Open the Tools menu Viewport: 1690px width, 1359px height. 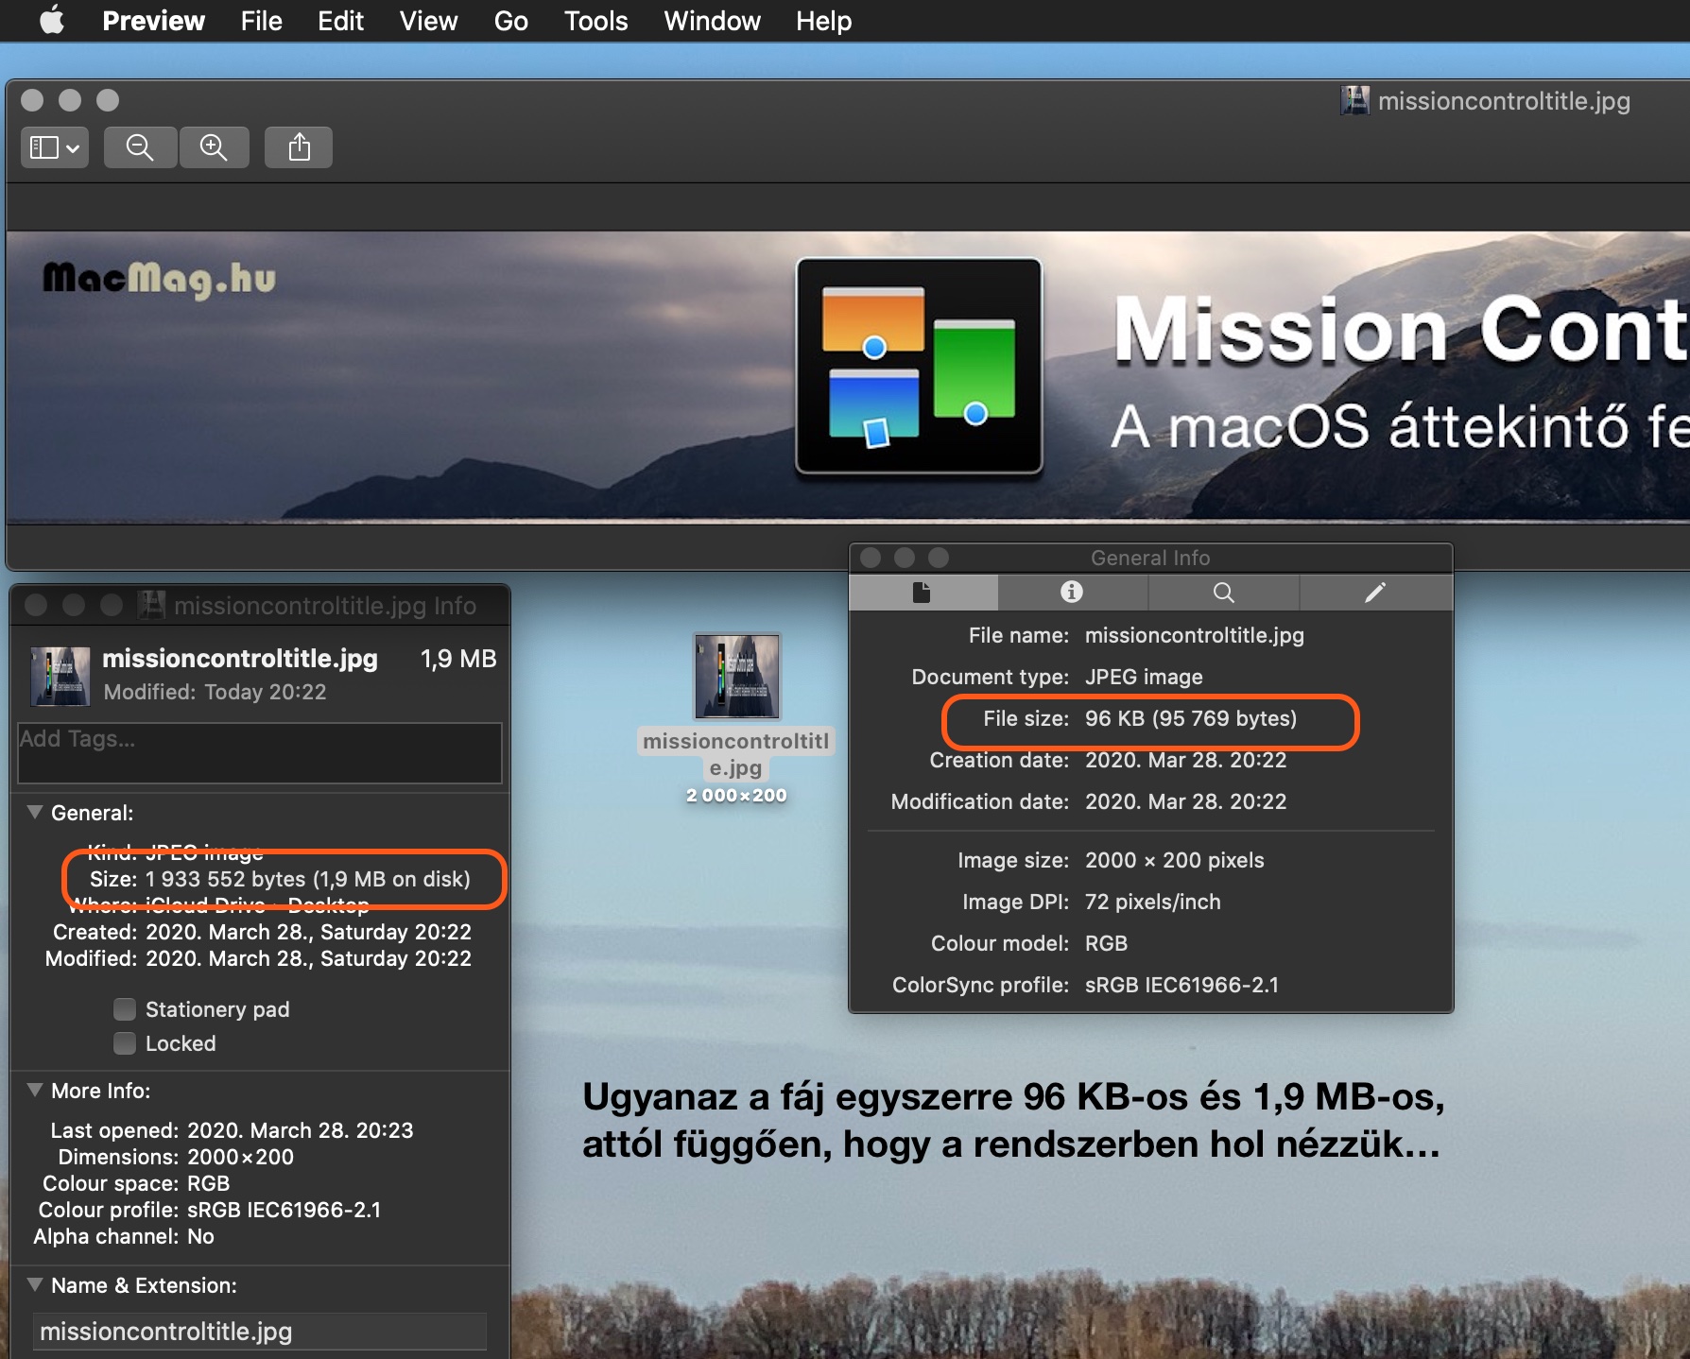click(595, 21)
